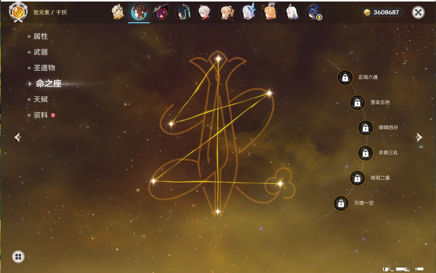Select the orange-haired avatar with braids
Viewport: 436px width, 273px height.
(x=270, y=12)
